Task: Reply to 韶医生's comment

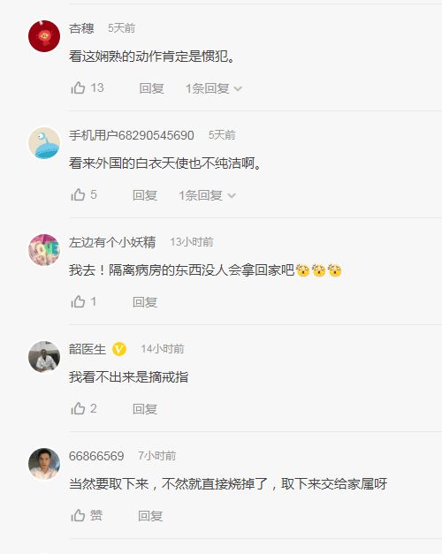Action: 145,409
